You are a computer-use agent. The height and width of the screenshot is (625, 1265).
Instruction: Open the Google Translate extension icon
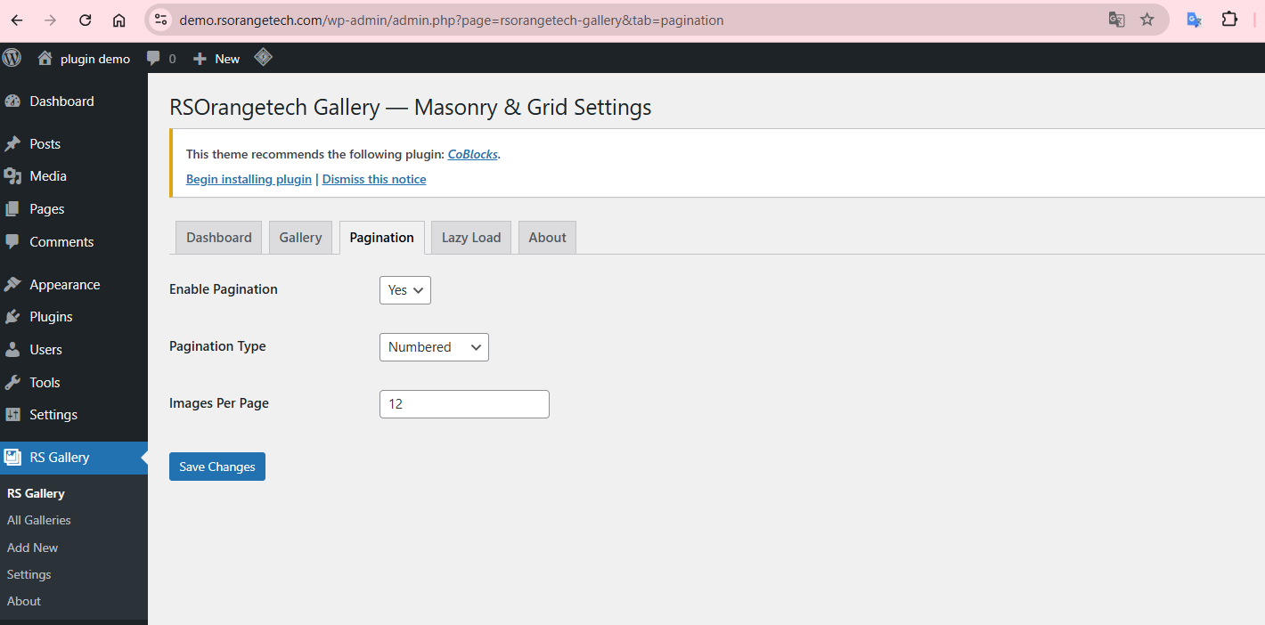pyautogui.click(x=1196, y=20)
